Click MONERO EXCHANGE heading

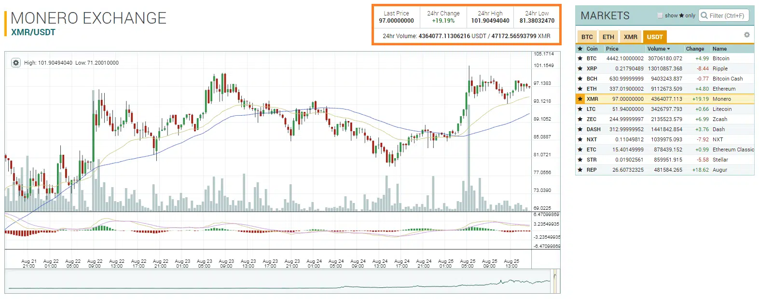pyautogui.click(x=88, y=18)
